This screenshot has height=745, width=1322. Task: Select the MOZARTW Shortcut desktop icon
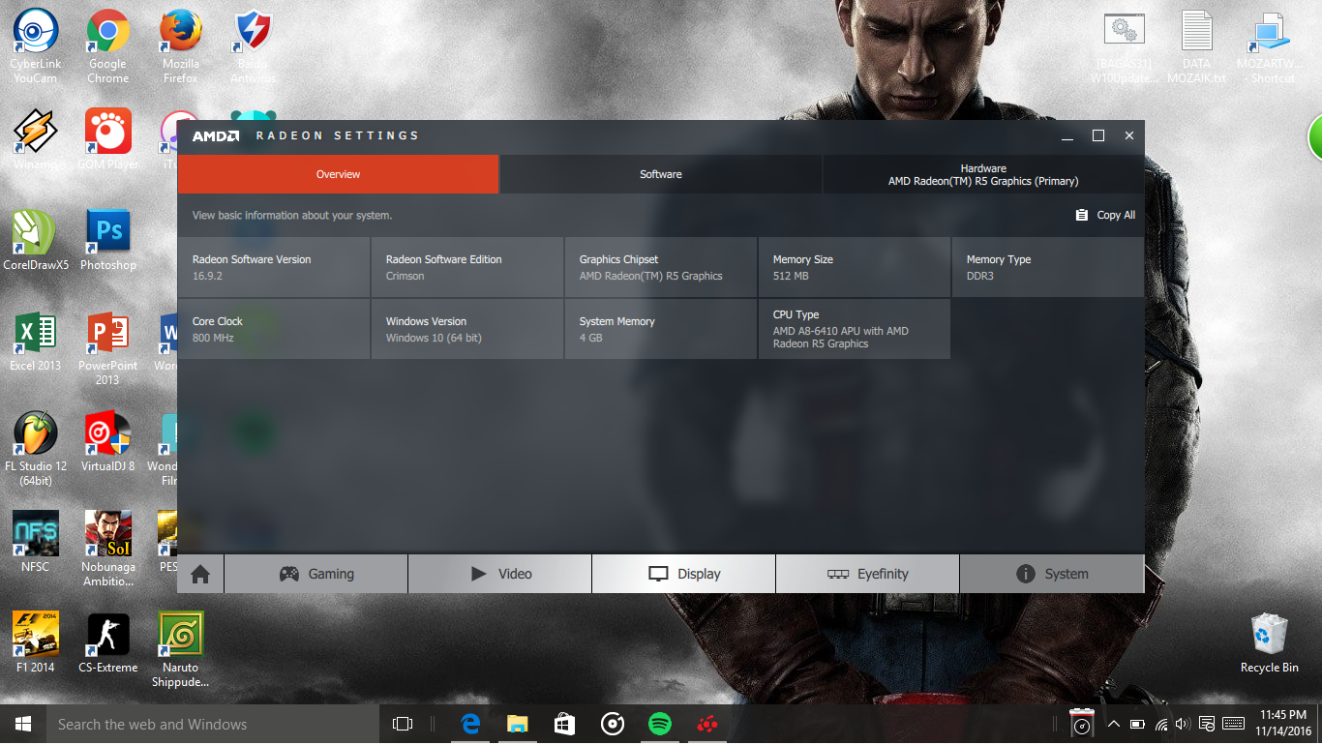click(1270, 46)
